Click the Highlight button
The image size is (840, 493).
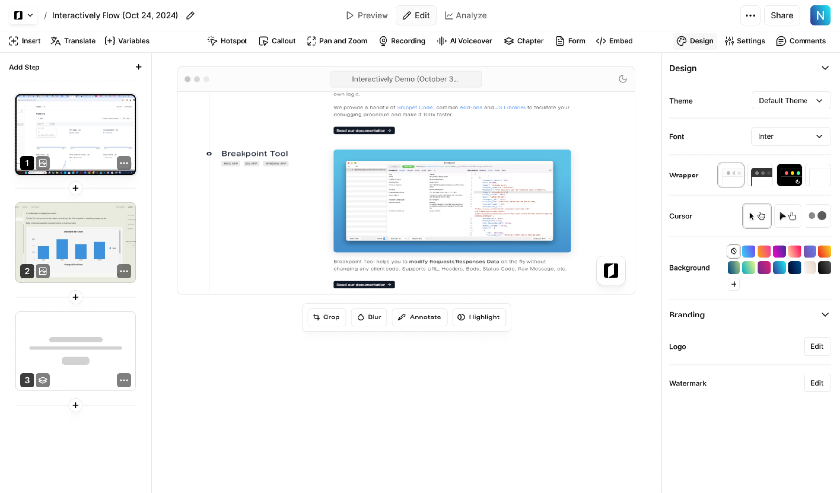click(x=478, y=317)
